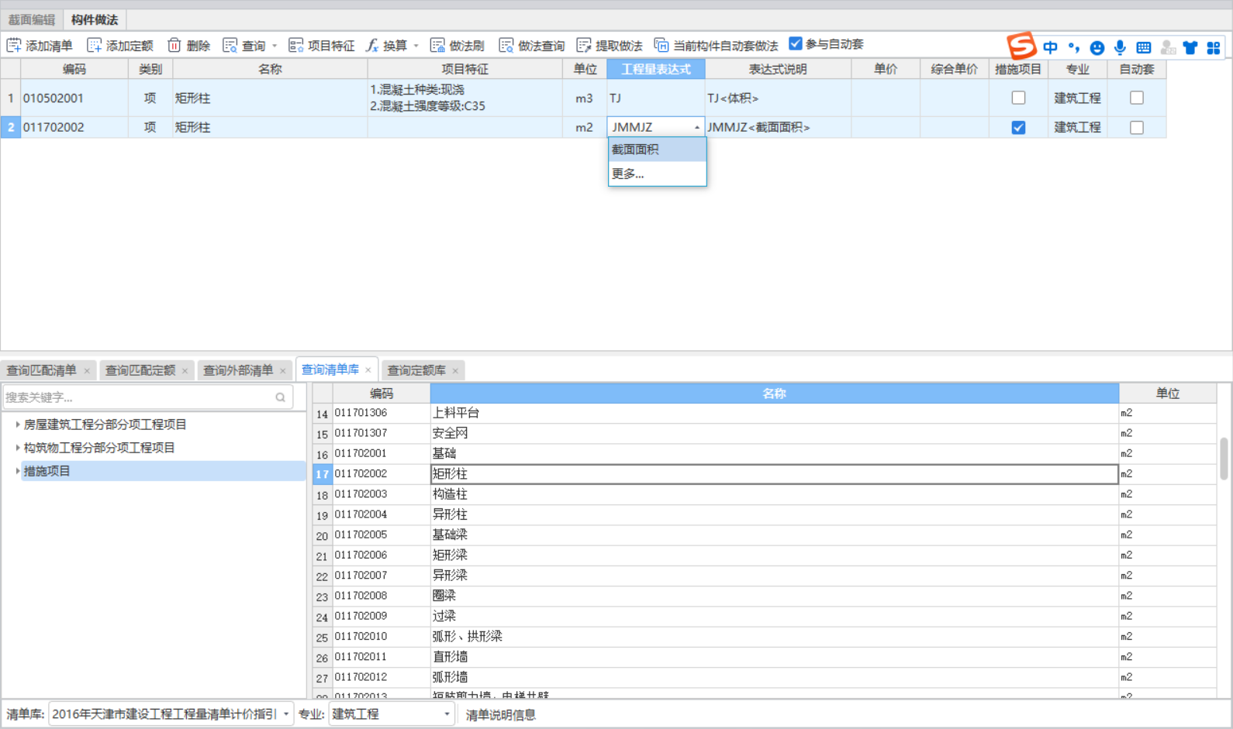Close the 查询清单库 tab

[368, 370]
